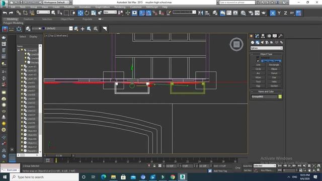Open the Splines category dropdown
The height and width of the screenshot is (181, 322).
point(266,48)
